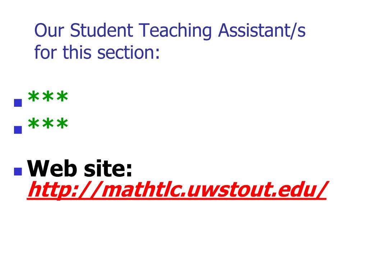Click the word 'Teaching' in the title
The height and width of the screenshot is (276, 368).
click(x=175, y=31)
